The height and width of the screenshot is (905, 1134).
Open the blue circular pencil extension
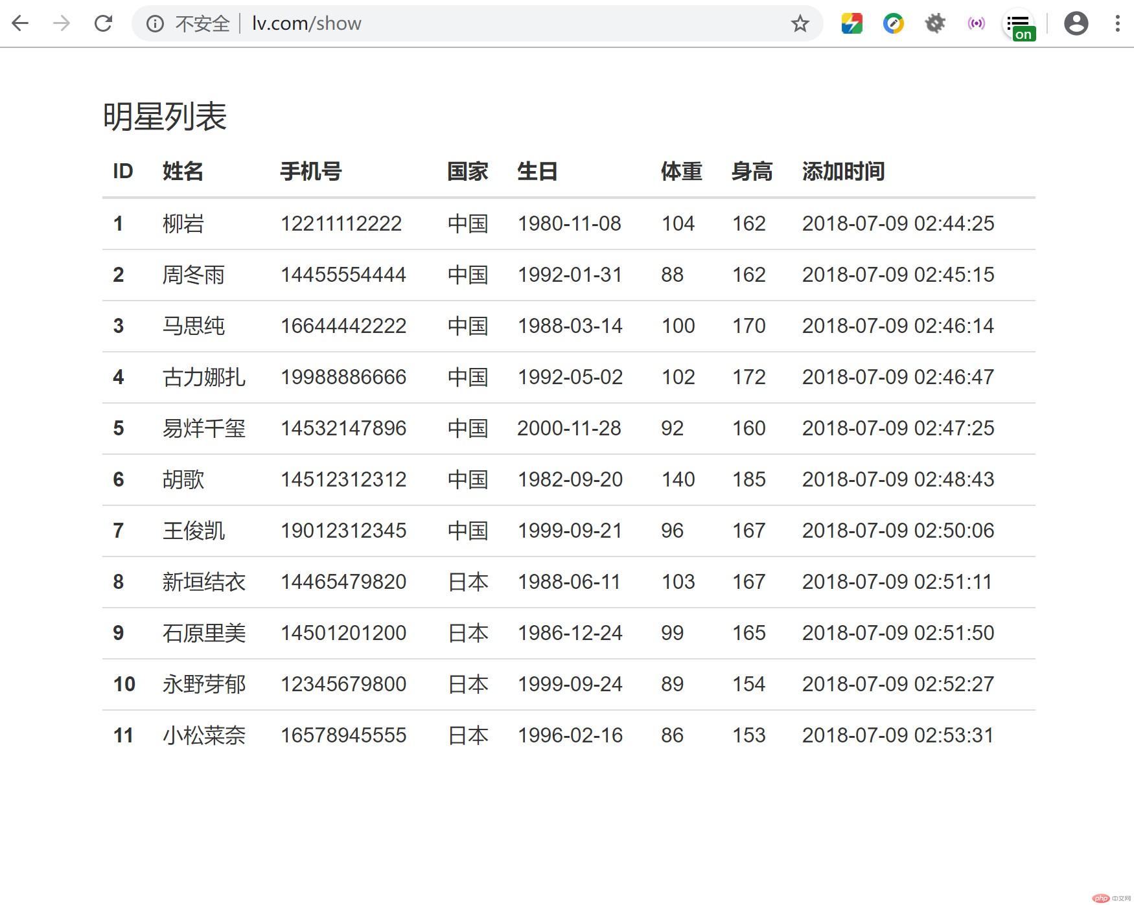pyautogui.click(x=893, y=24)
